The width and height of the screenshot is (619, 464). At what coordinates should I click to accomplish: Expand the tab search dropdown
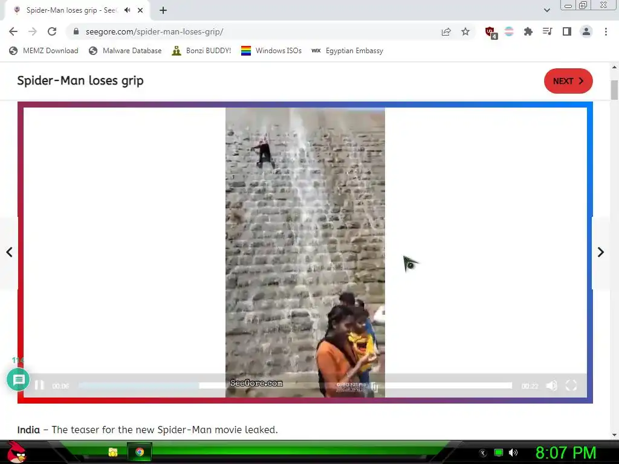click(x=546, y=10)
